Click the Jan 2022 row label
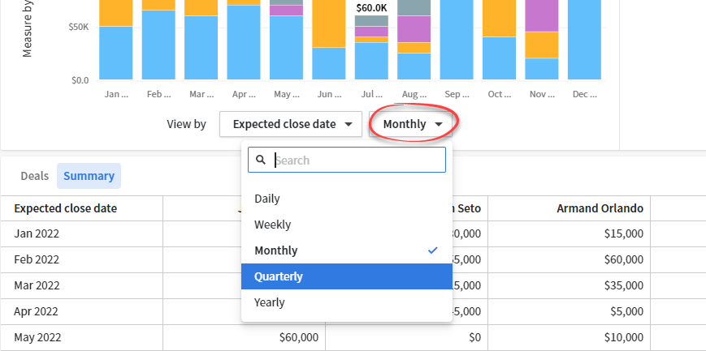The image size is (706, 351). 37,233
